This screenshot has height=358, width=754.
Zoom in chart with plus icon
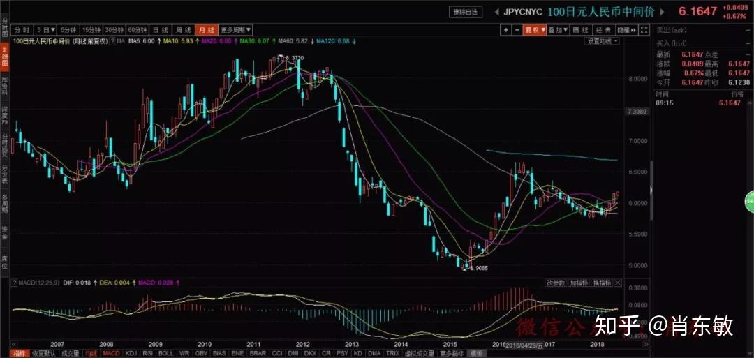tap(506, 30)
